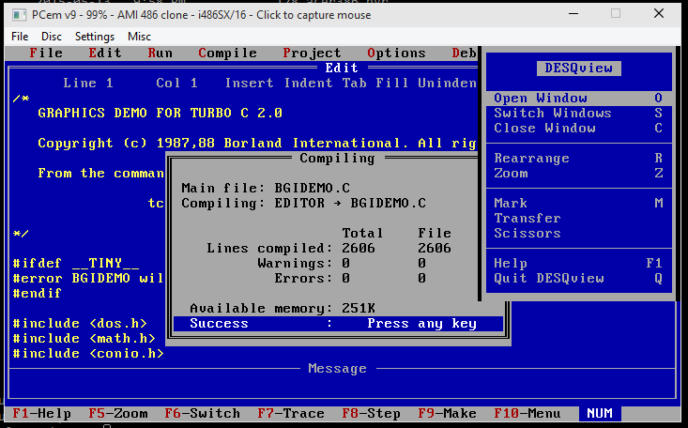Click the #include <math.h> line

tap(84, 339)
